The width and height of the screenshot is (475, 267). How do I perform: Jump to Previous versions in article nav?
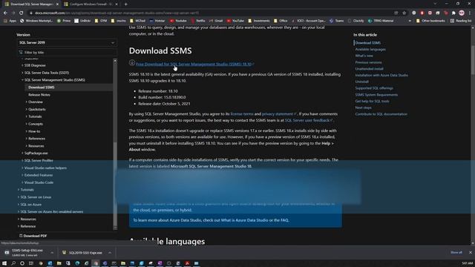(x=368, y=62)
